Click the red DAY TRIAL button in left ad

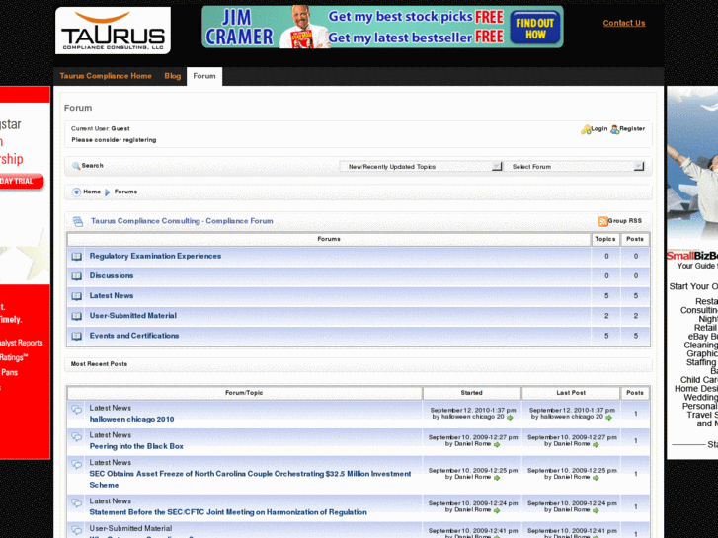point(22,182)
